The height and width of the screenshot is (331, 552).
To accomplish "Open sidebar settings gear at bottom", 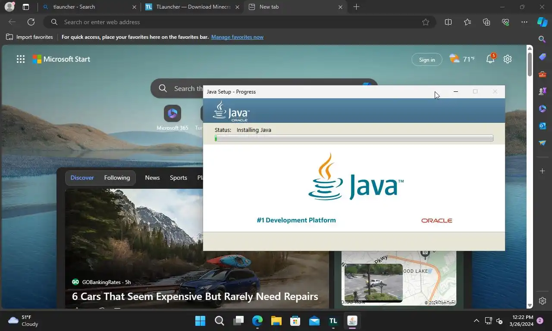I will pyautogui.click(x=543, y=301).
